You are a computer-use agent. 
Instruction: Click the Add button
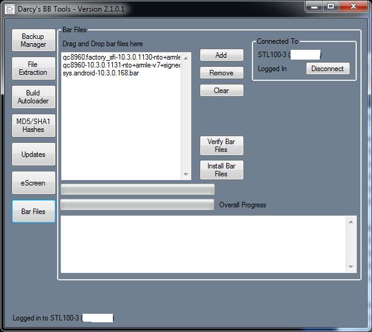coord(222,55)
